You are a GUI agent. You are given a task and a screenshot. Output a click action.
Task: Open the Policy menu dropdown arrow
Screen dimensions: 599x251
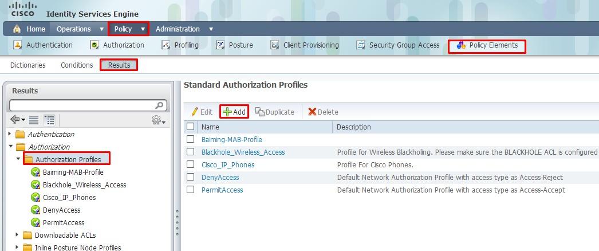point(143,29)
